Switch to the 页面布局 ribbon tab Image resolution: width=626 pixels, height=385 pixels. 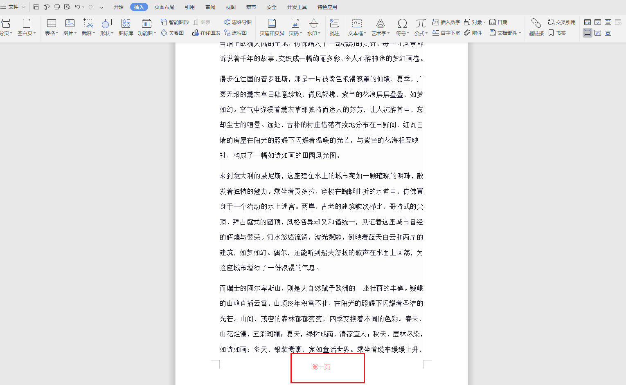(x=164, y=7)
